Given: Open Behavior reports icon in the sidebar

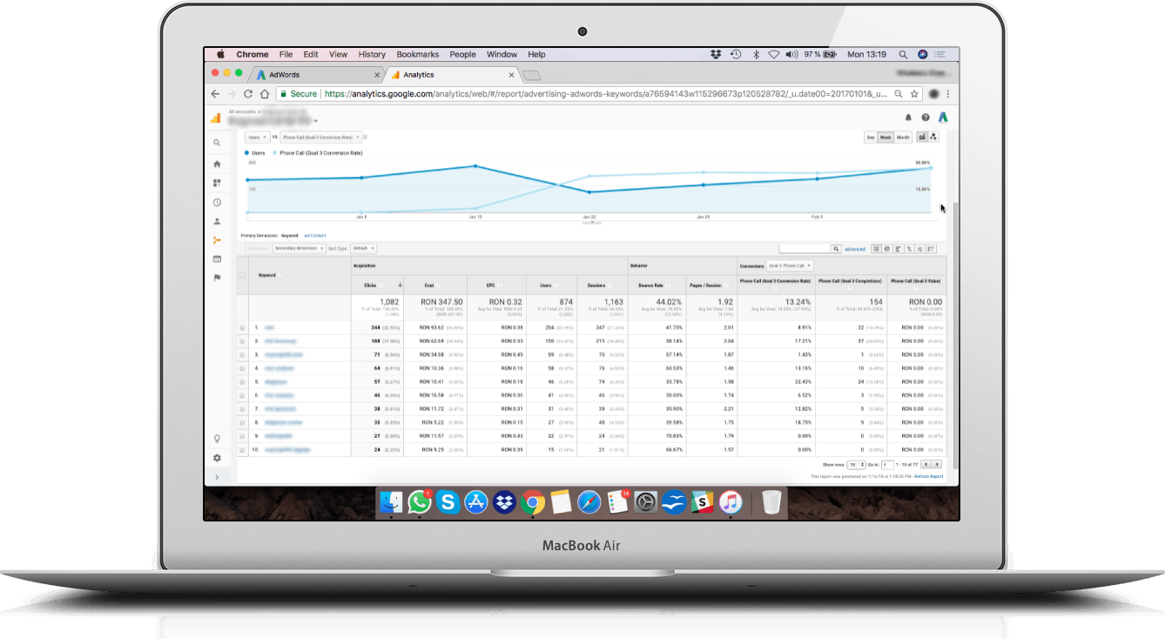Looking at the screenshot, I should coord(217,259).
